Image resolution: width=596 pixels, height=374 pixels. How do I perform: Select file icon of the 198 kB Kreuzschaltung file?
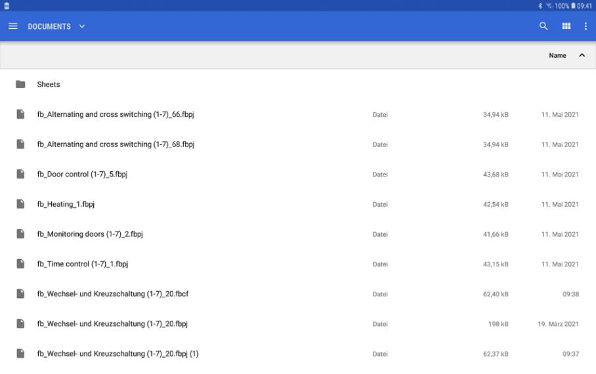point(20,323)
